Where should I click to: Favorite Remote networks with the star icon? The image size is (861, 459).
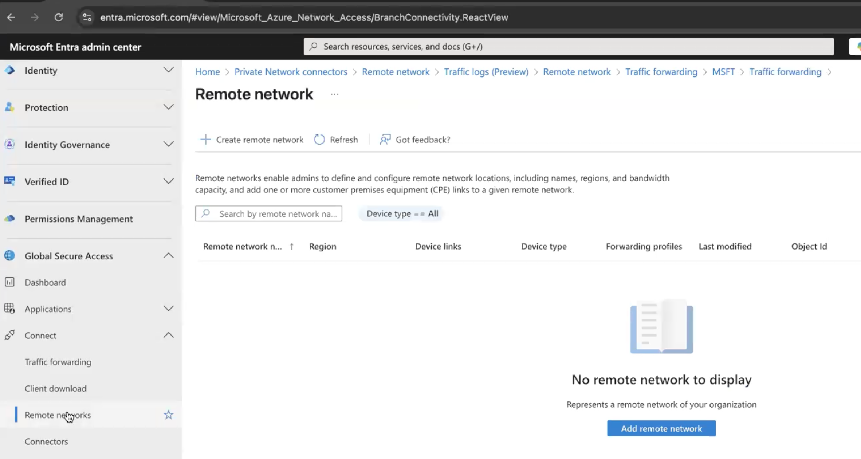click(x=168, y=415)
